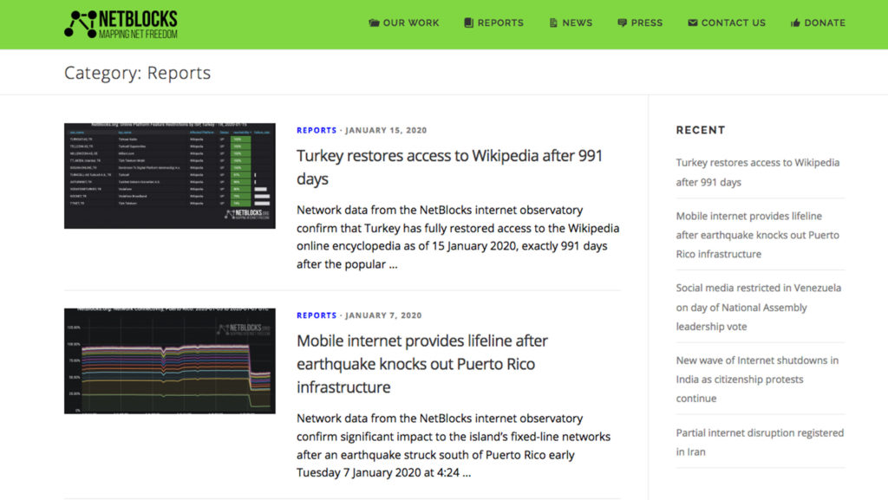Open headline 'Turkey restores access to Wikipedia after 991 days'
Image resolution: width=888 pixels, height=500 pixels.
[x=450, y=167]
